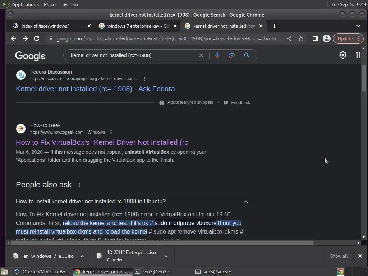The width and height of the screenshot is (368, 276).
Task: Collapse the Ubuntu rc 1908 question
Action: point(246,202)
